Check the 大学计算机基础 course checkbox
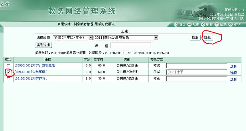The width and height of the screenshot is (246, 131). click(9, 66)
